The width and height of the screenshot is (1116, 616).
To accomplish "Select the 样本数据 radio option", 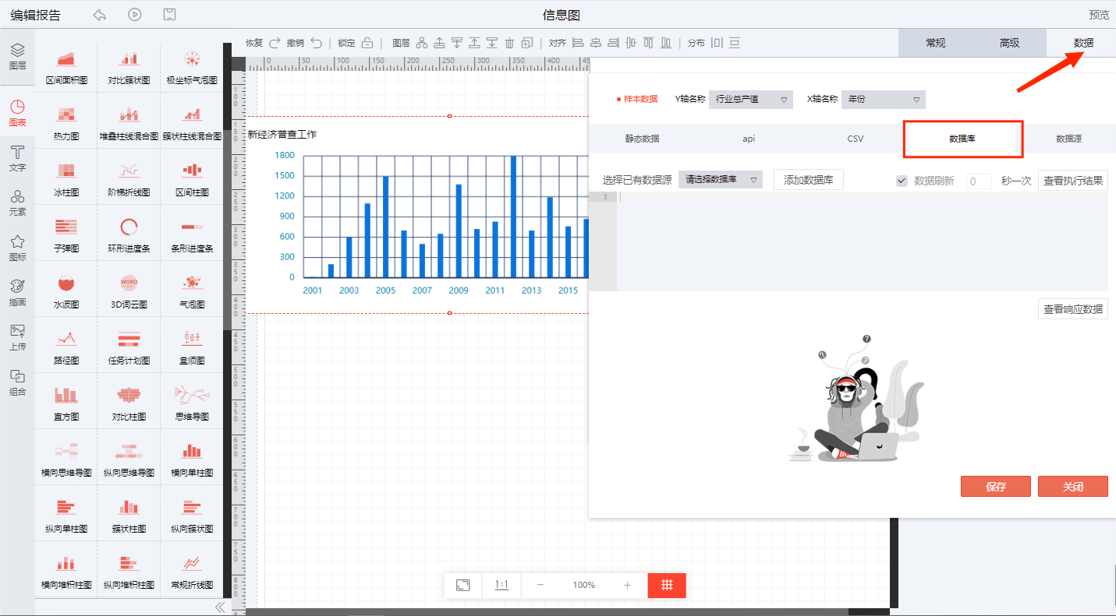I will [637, 99].
